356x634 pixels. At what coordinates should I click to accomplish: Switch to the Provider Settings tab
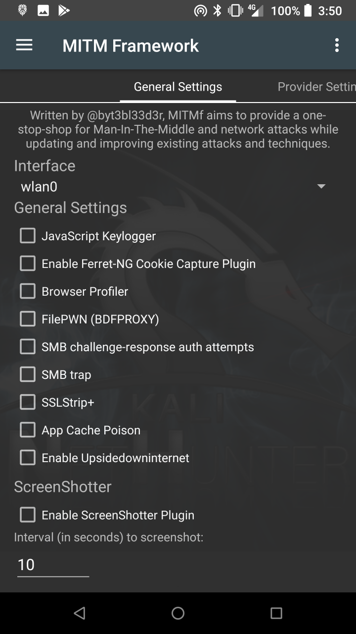point(316,87)
